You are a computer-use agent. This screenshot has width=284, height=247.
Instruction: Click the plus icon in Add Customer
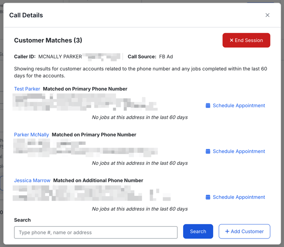tap(227, 231)
